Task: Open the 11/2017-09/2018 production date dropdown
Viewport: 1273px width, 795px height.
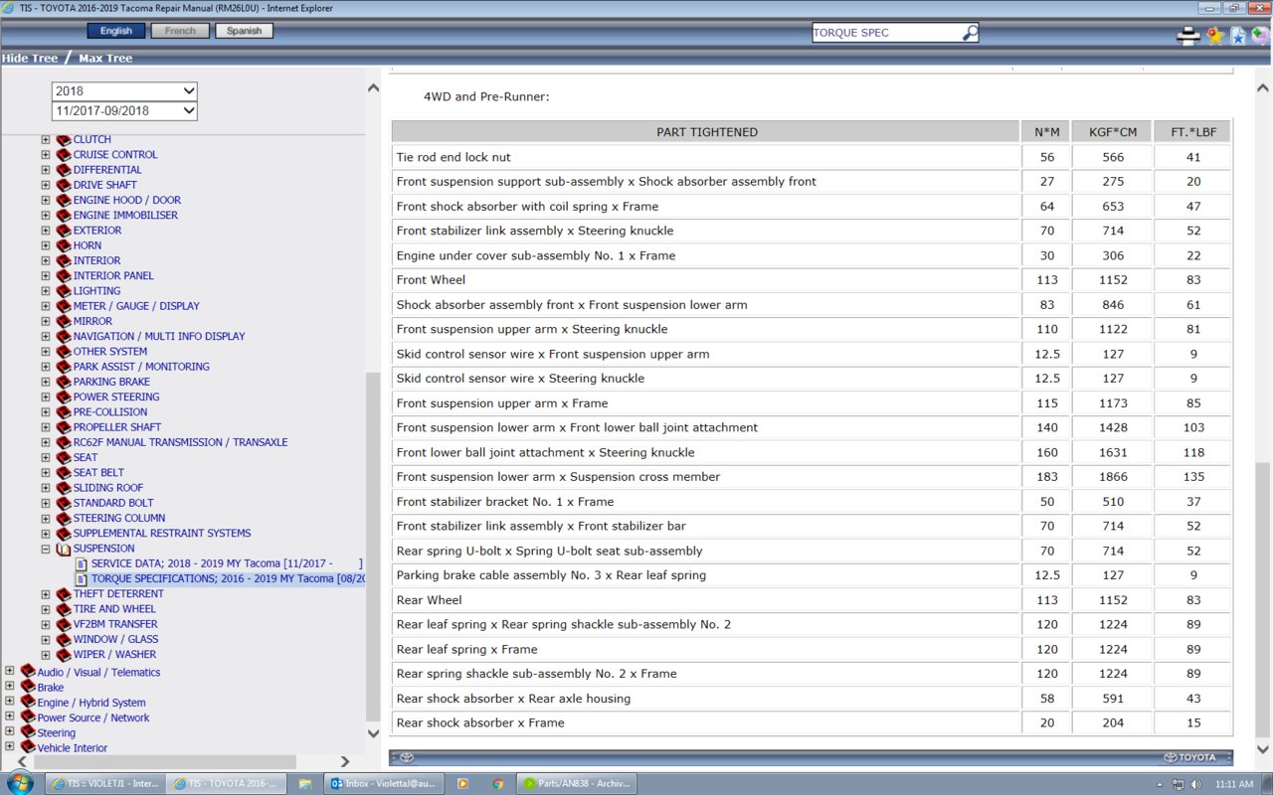Action: (124, 111)
